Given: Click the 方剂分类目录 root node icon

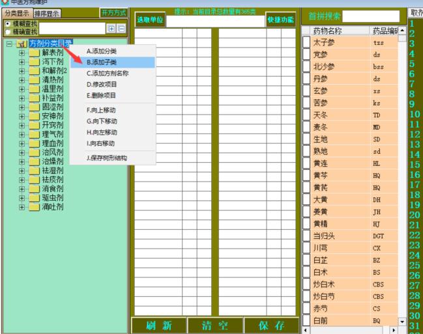Looking at the screenshot, I should click(x=22, y=44).
